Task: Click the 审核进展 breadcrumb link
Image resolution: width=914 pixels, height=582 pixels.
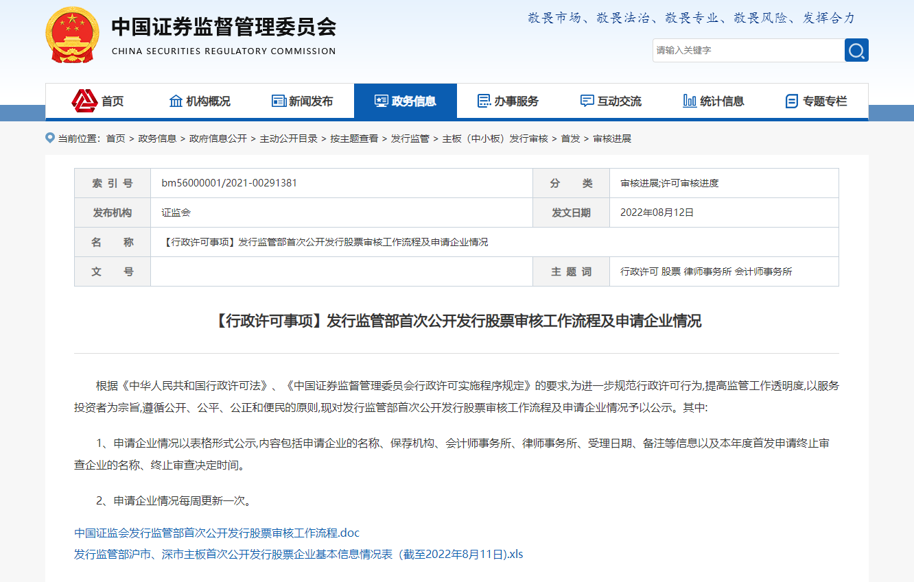Action: tap(612, 138)
